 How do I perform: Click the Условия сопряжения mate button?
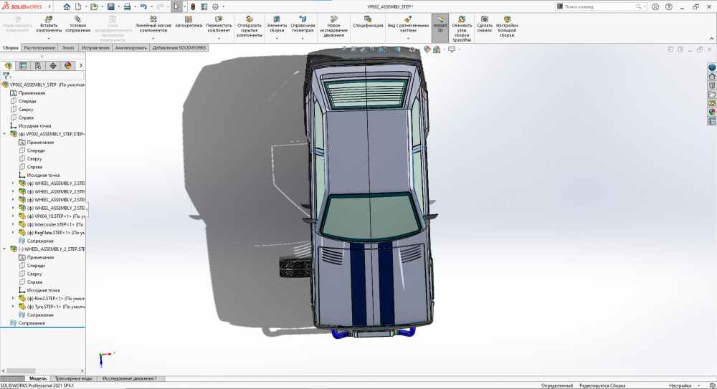[77, 24]
